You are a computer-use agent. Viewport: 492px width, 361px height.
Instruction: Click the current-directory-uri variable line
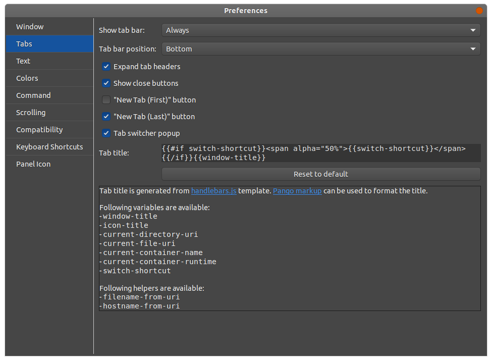(149, 234)
